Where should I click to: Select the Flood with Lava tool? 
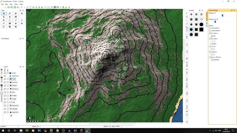coord(10,17)
